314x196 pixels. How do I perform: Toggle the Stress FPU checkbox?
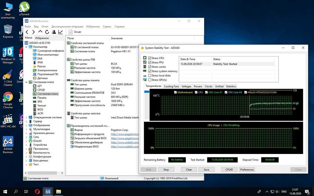149,62
